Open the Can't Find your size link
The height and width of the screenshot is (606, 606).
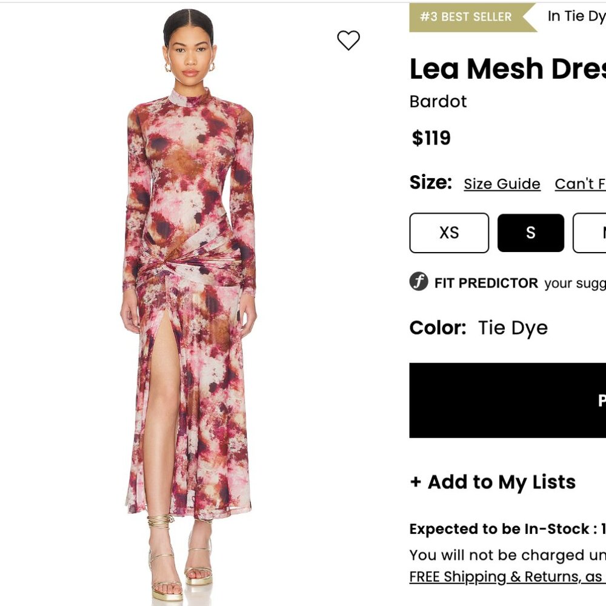point(581,184)
